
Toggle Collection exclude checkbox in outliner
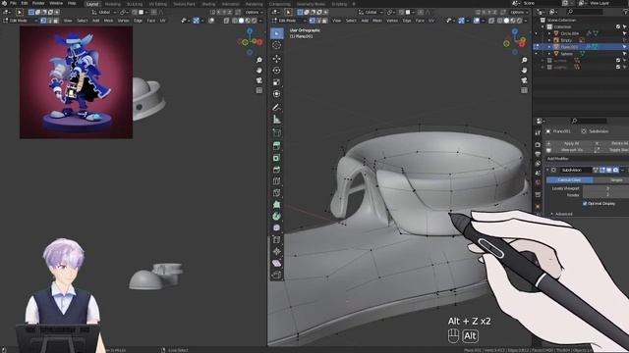[618, 26]
